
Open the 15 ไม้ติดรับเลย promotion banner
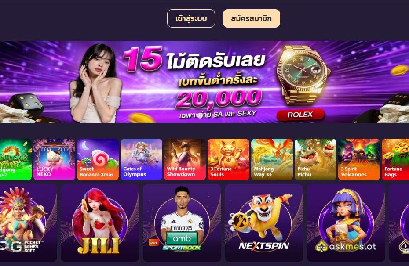pyautogui.click(x=204, y=82)
